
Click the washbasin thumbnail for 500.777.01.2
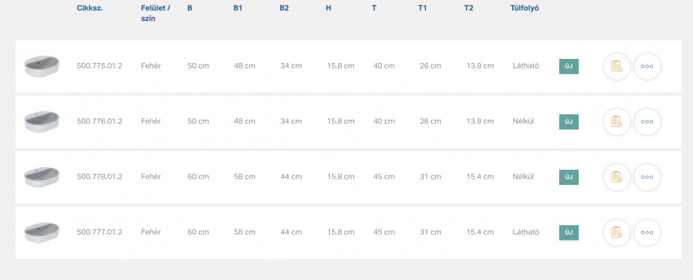(x=42, y=231)
